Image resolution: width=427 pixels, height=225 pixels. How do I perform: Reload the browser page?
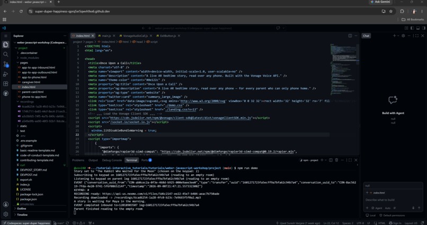pos(21,12)
